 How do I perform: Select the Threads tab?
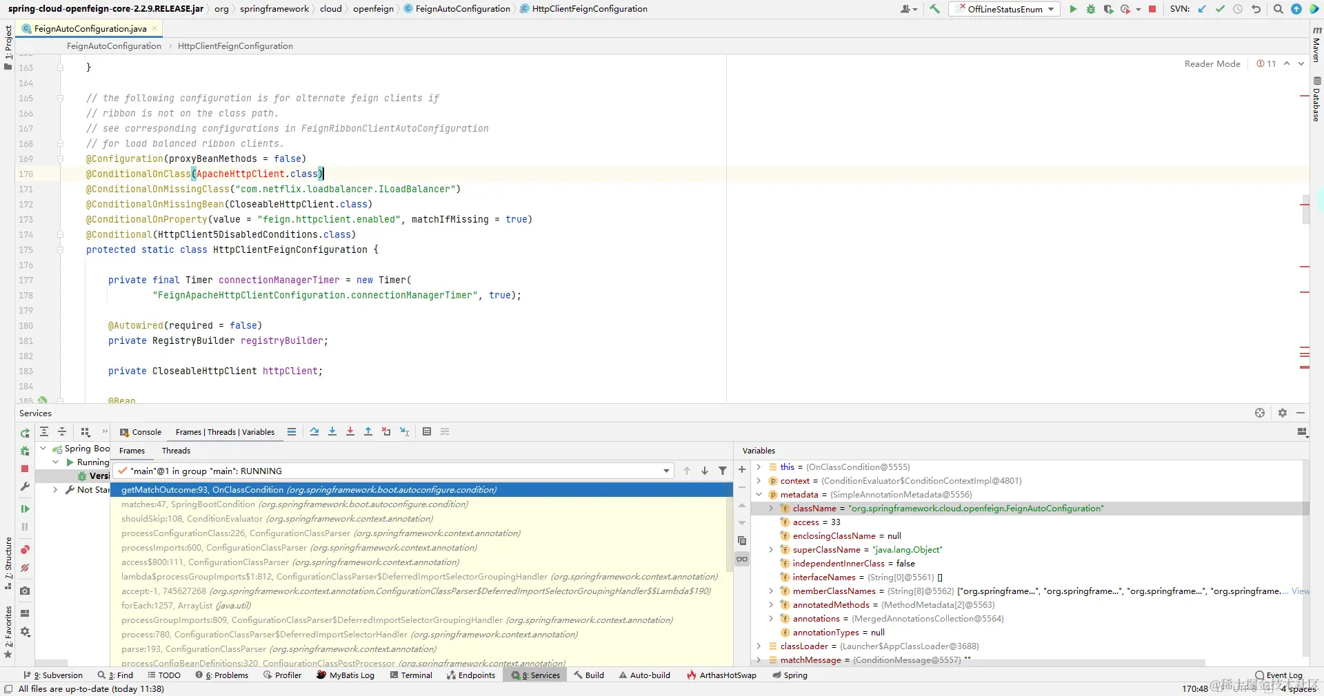176,450
